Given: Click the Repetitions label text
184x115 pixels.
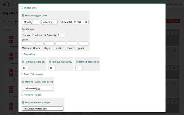Looking at the screenshot, I should click(x=28, y=29).
